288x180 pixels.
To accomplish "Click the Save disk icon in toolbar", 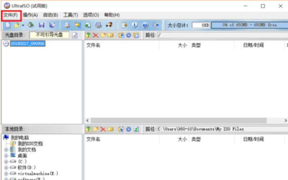I will tap(41, 25).
